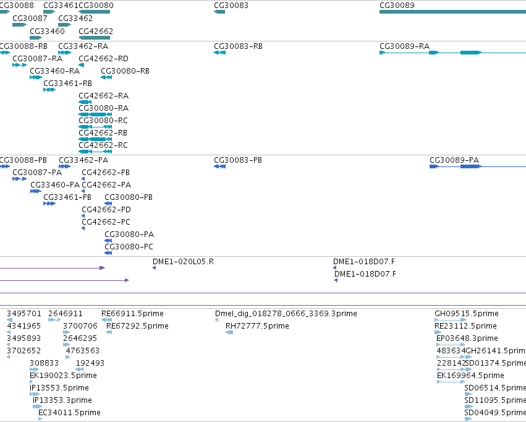This screenshot has height=422, width=526.
Task: Open protein CG30080-PC
Action: 108,253
